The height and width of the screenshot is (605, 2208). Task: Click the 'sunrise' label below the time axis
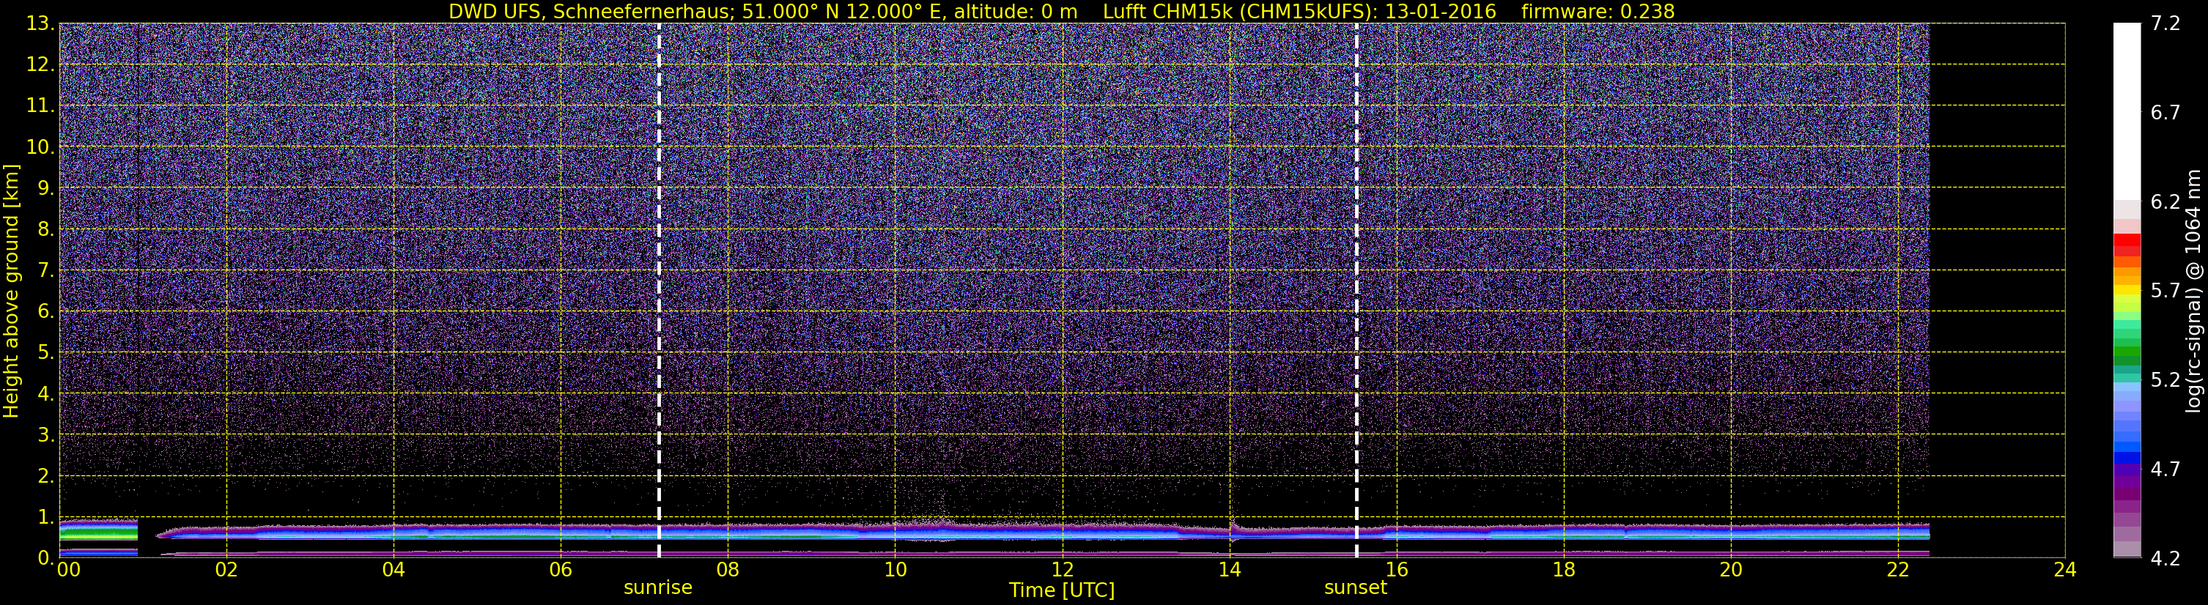[657, 588]
